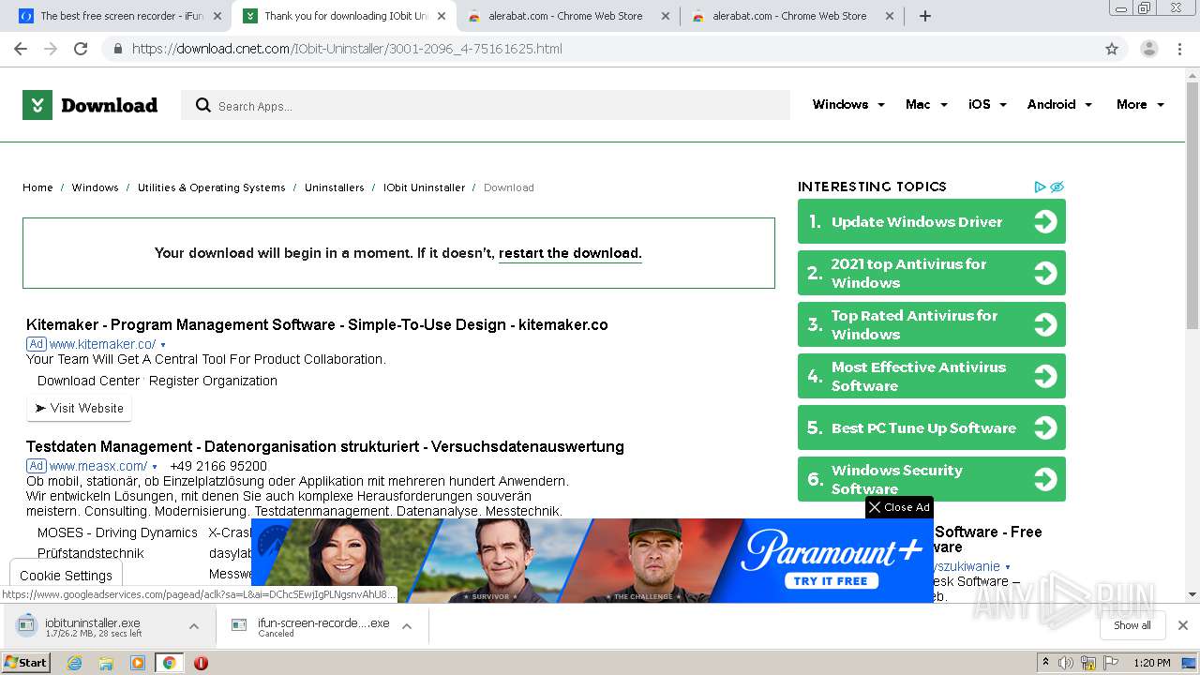The width and height of the screenshot is (1200, 675).
Task: Open 2021 top Antivirus for Windows topic
Action: (x=931, y=273)
